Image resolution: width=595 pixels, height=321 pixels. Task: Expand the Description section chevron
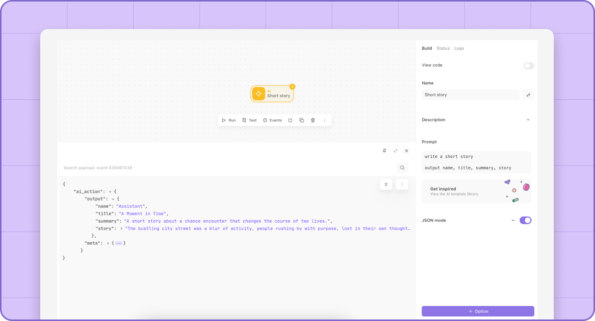coord(528,120)
